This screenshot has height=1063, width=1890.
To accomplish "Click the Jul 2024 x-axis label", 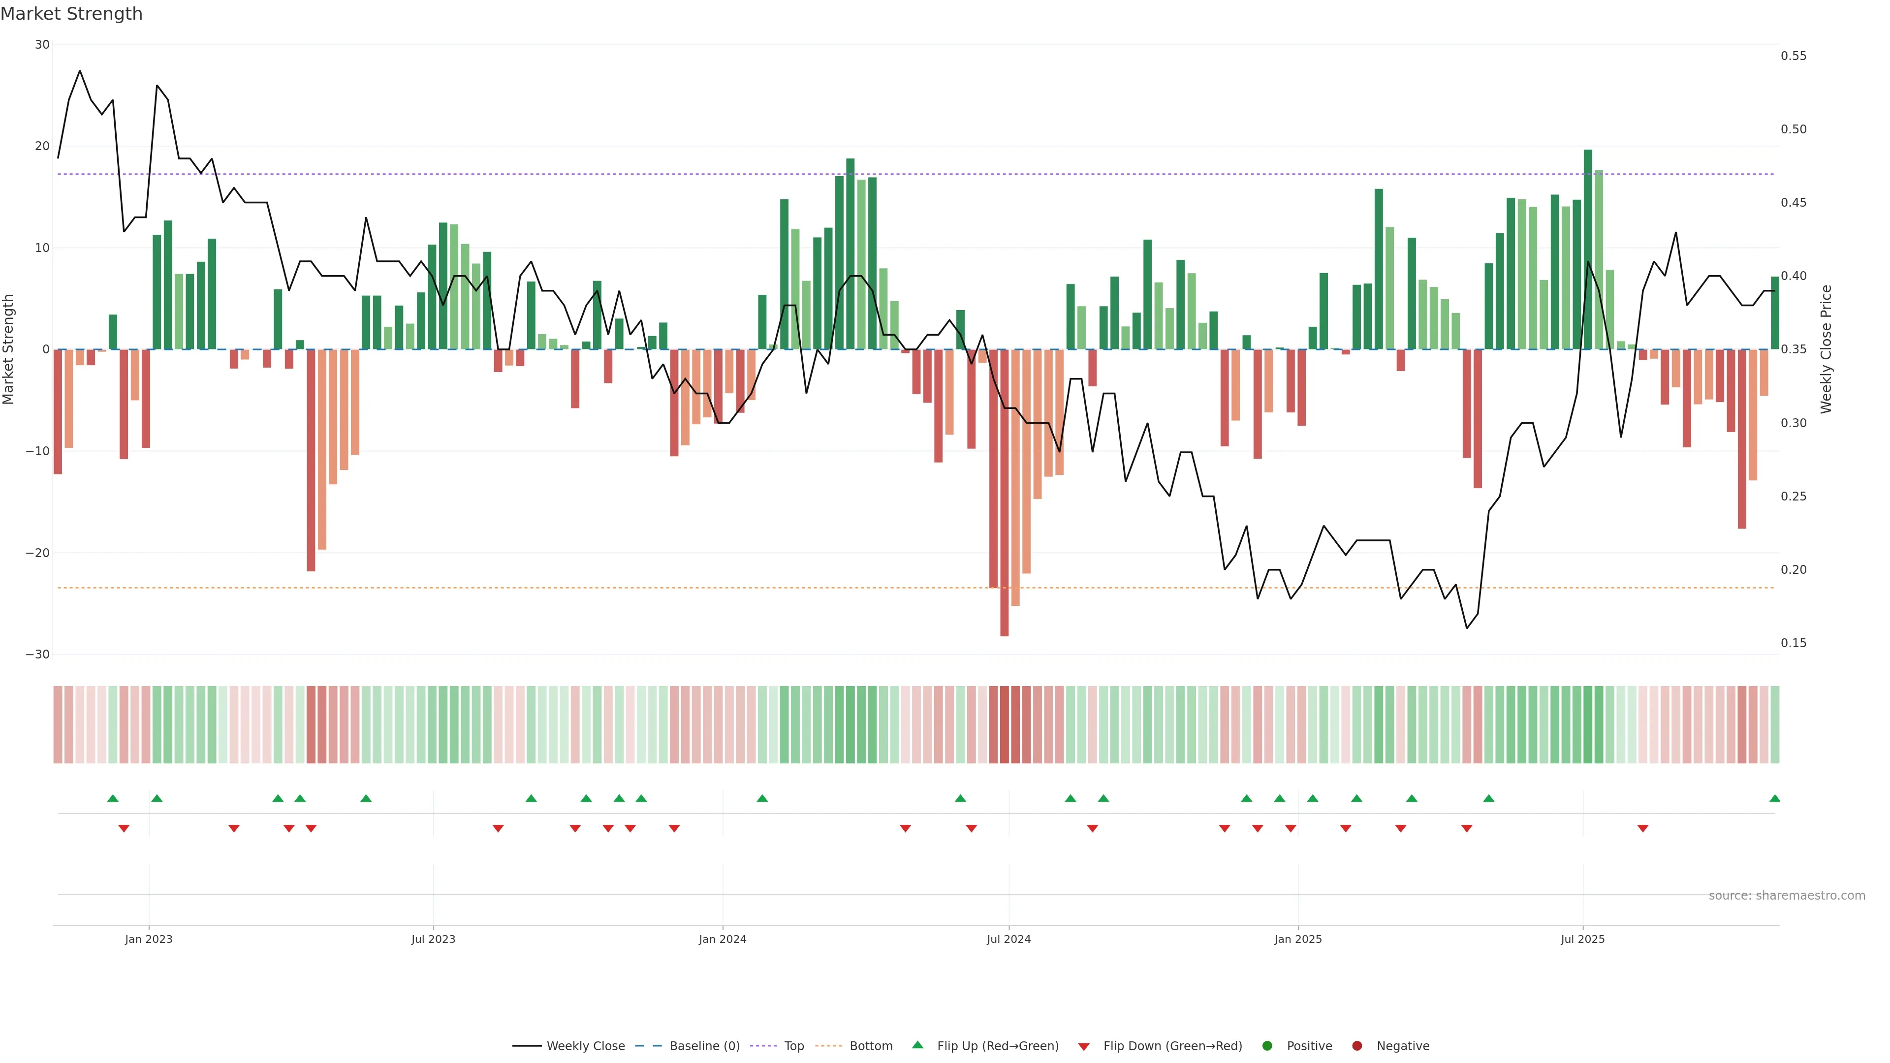I will [x=1008, y=939].
